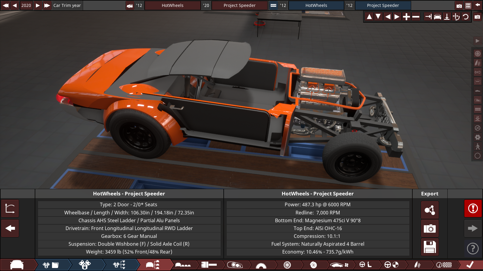483x271 pixels.
Task: Toggle headlight fixtures visibility icon
Action: (x=478, y=100)
